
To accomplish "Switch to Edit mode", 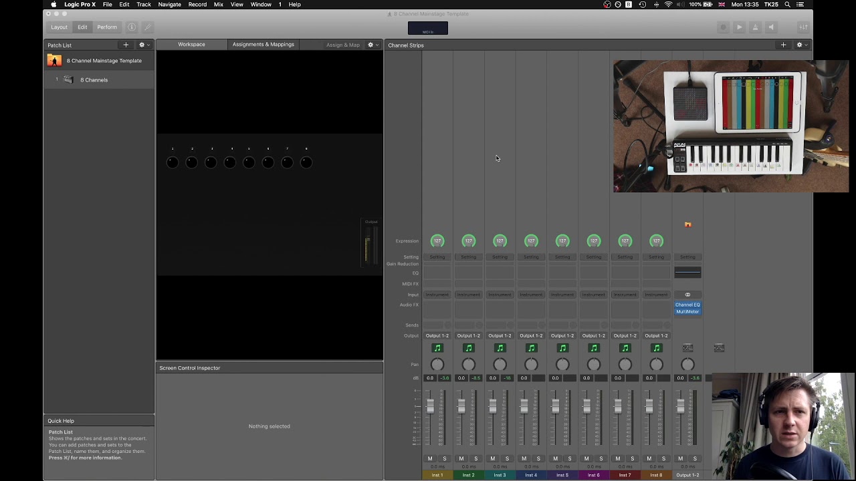I will pyautogui.click(x=82, y=27).
